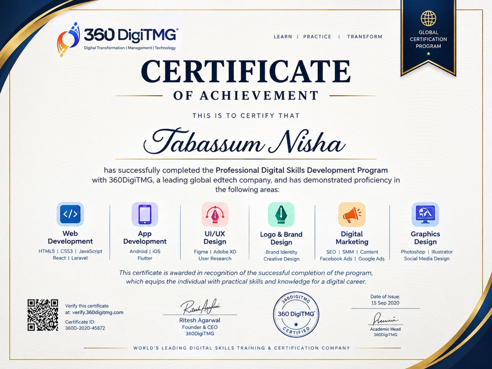Screen dimensions: 492x369
Task: Click the App Development title
Action: [145, 238]
